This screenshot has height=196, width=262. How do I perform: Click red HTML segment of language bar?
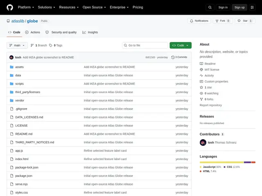point(253,162)
